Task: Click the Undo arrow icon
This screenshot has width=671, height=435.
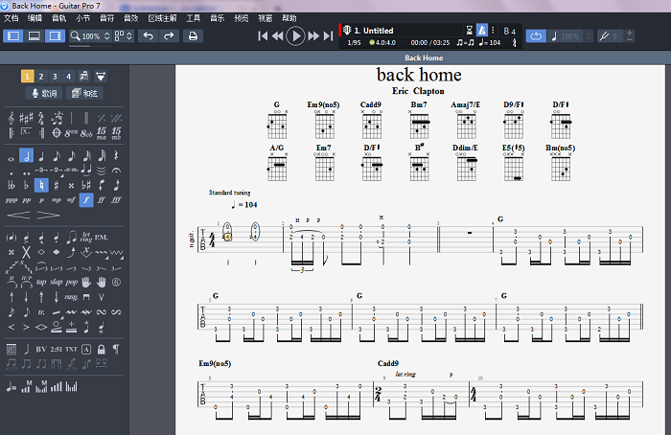Action: [148, 36]
